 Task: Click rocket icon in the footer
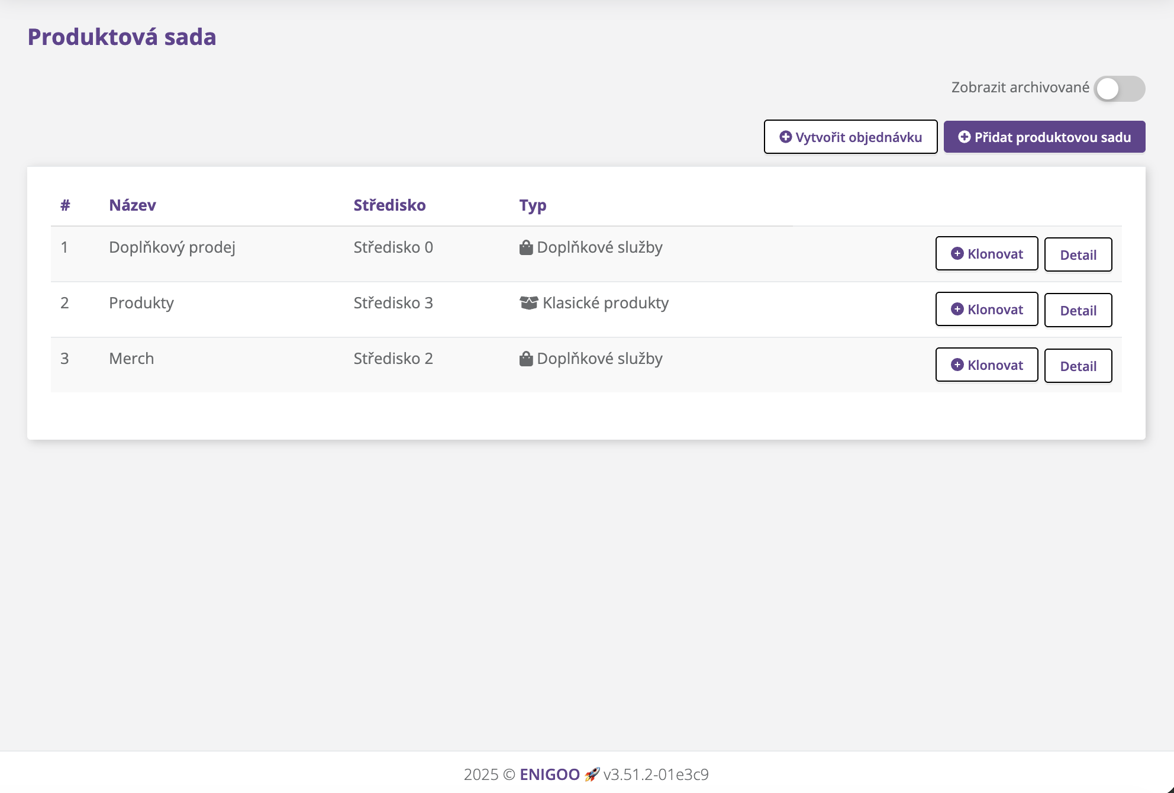tap(592, 774)
